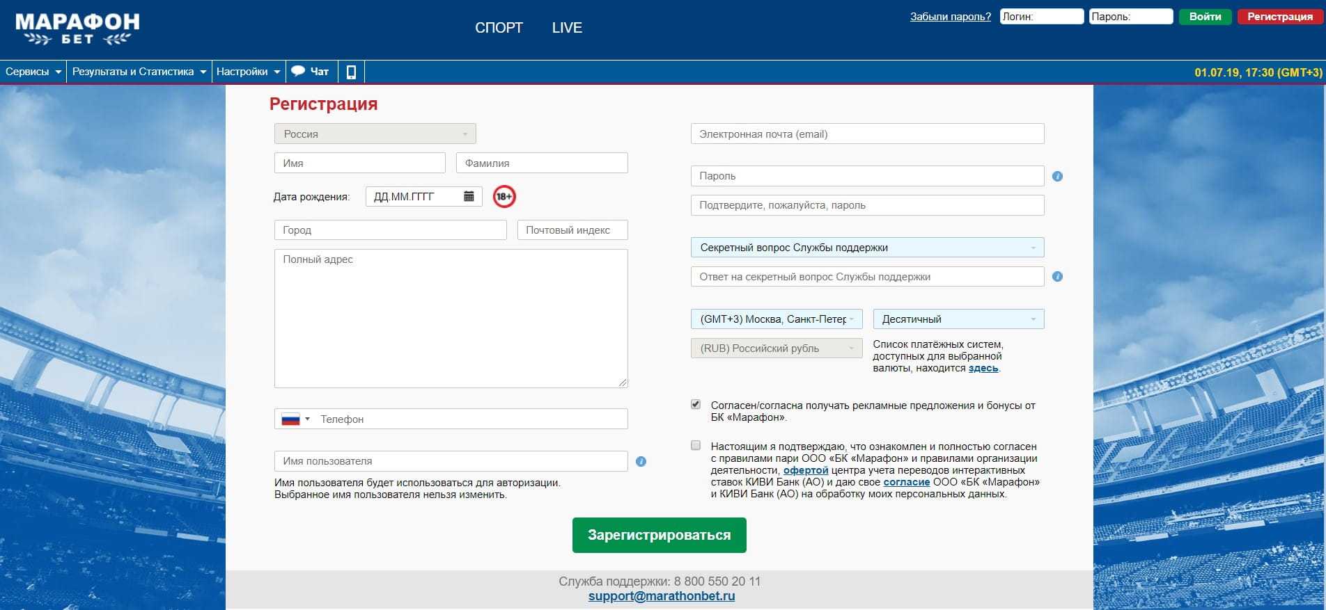
Task: Open the payment systems здесь link
Action: (x=983, y=369)
